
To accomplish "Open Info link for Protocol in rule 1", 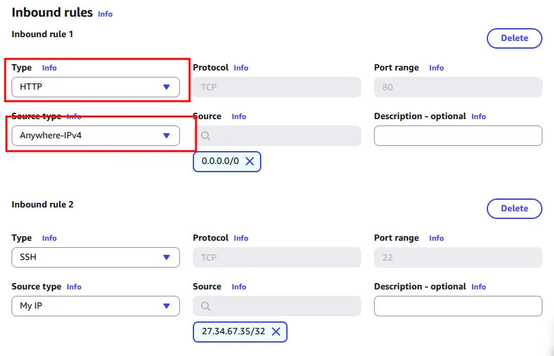I will tap(241, 68).
